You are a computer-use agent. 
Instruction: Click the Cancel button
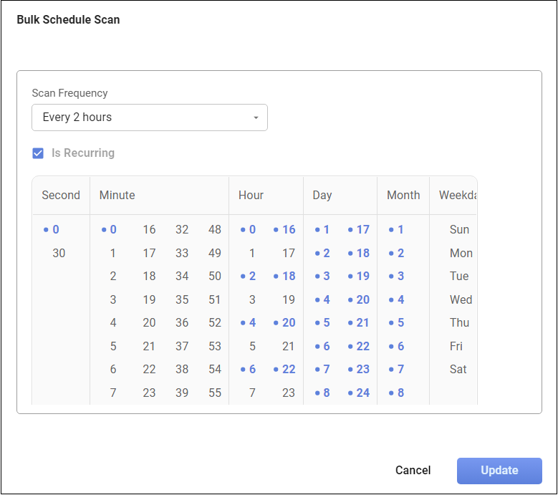[413, 471]
